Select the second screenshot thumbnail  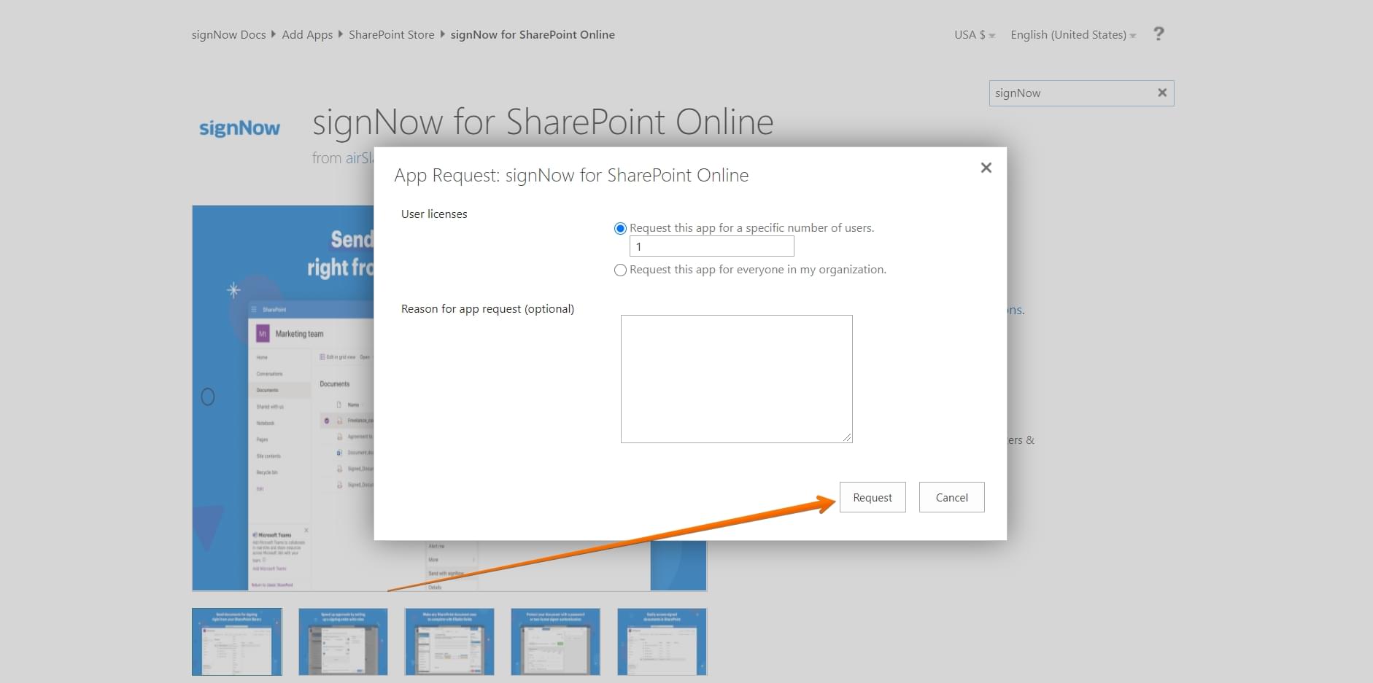click(x=343, y=641)
